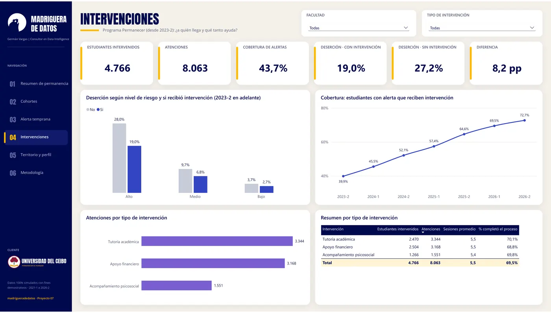Click the Alto risk 28,0% gray bar
This screenshot has height=313, width=551.
pyautogui.click(x=119, y=158)
